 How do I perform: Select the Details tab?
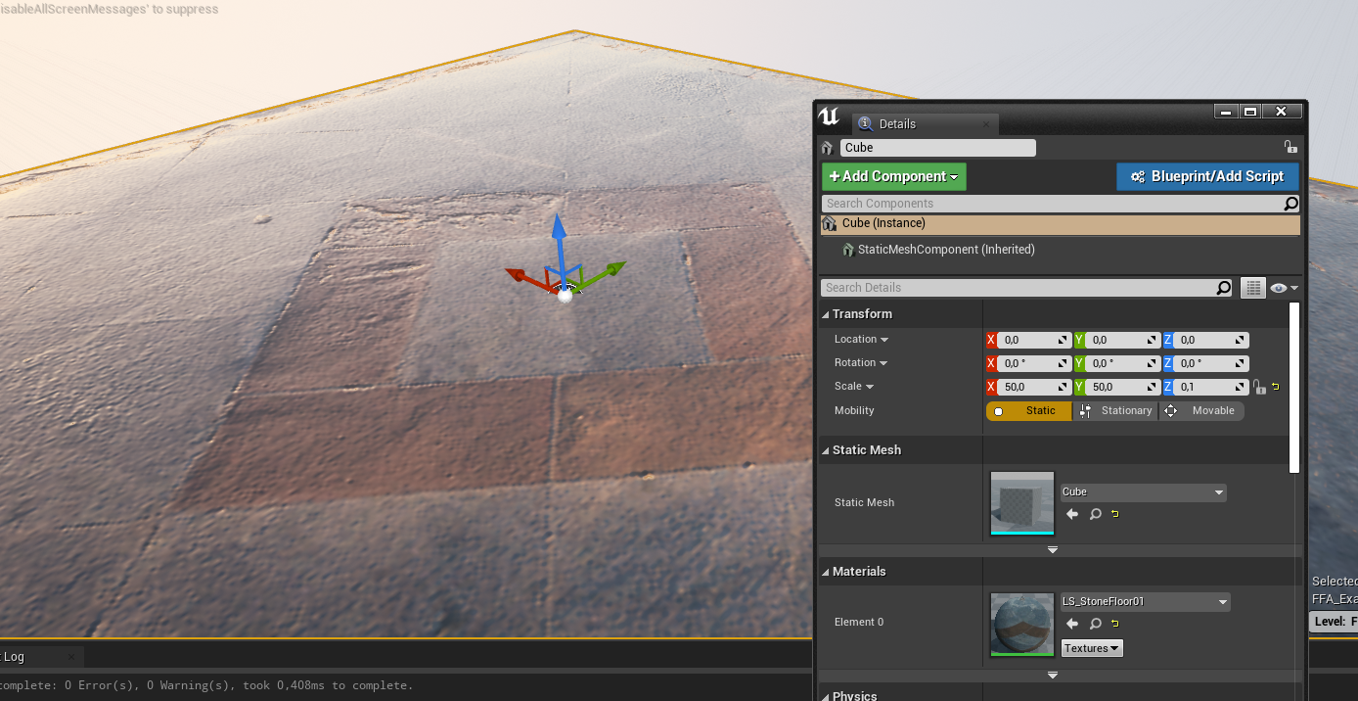pos(896,124)
